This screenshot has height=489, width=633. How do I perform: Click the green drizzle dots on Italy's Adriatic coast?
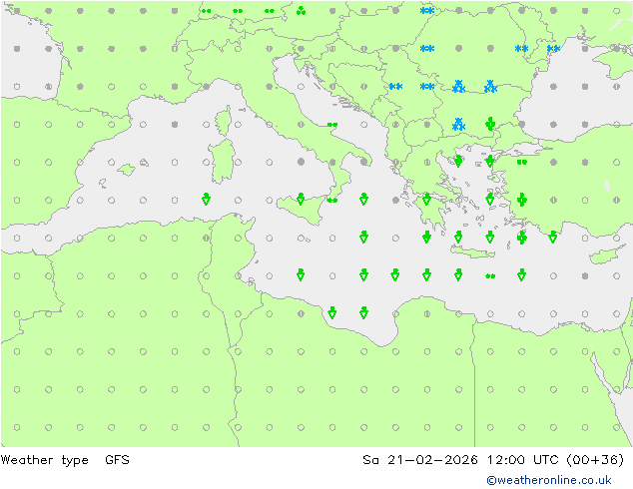(332, 125)
